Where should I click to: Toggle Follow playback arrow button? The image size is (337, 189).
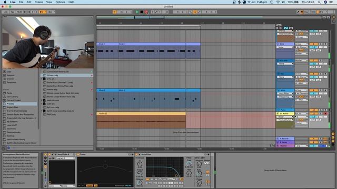115,12
